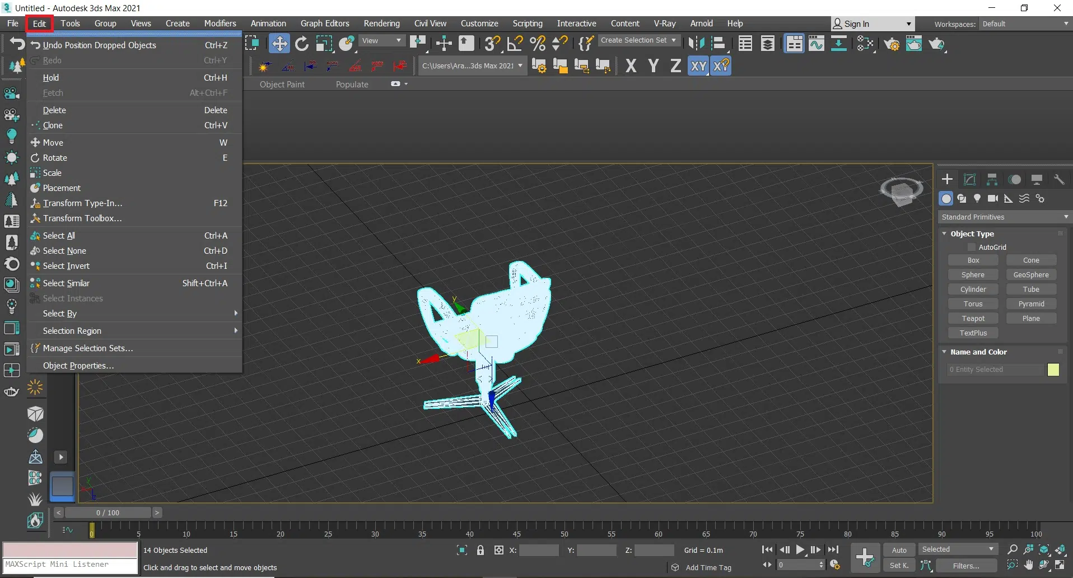Image resolution: width=1073 pixels, height=578 pixels.
Task: Click the Sphere primitive button
Action: pyautogui.click(x=973, y=274)
